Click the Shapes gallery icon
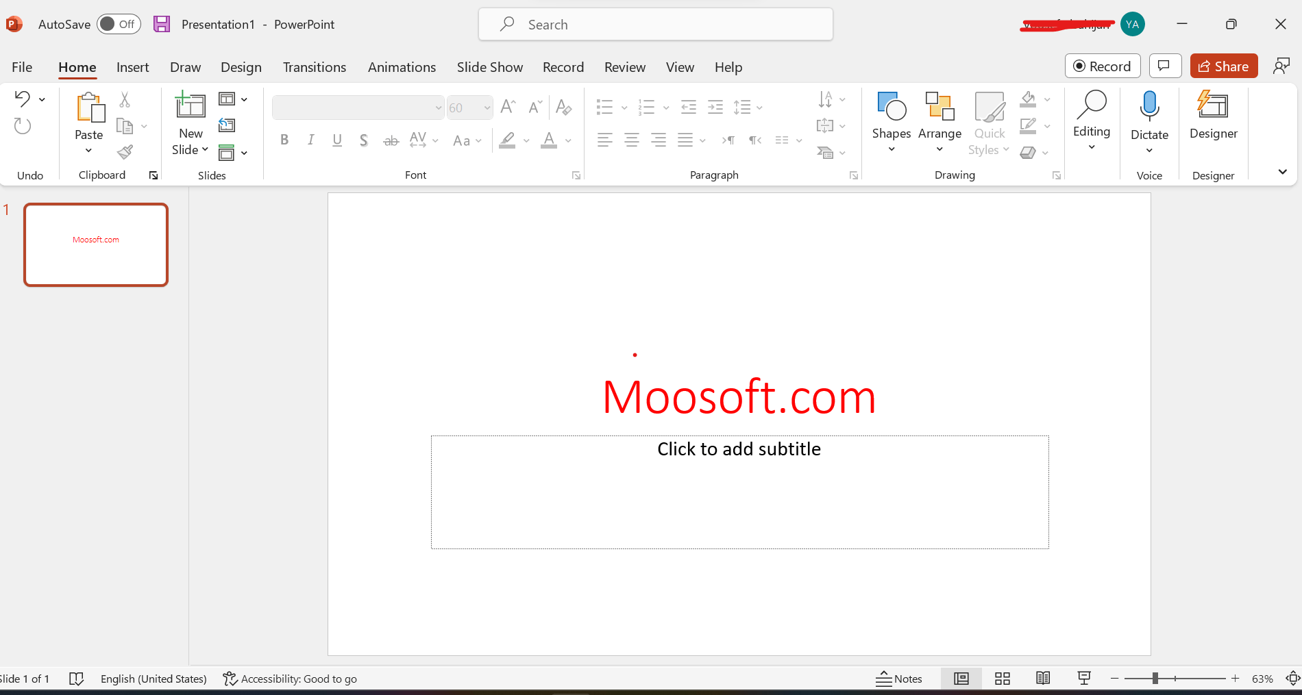 pyautogui.click(x=891, y=107)
